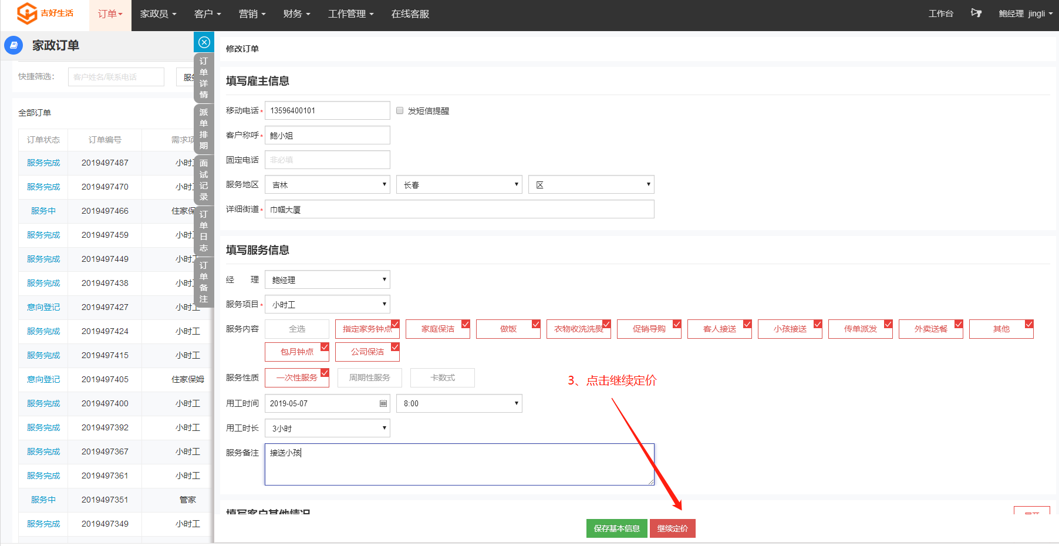Open the 营销 top menu
The width and height of the screenshot is (1059, 546).
[x=252, y=14]
